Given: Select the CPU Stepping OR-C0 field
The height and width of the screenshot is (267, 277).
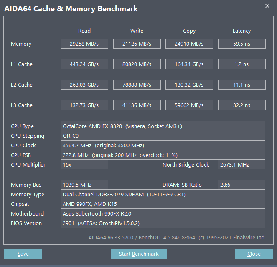Looking at the screenshot, I should 163,136.
